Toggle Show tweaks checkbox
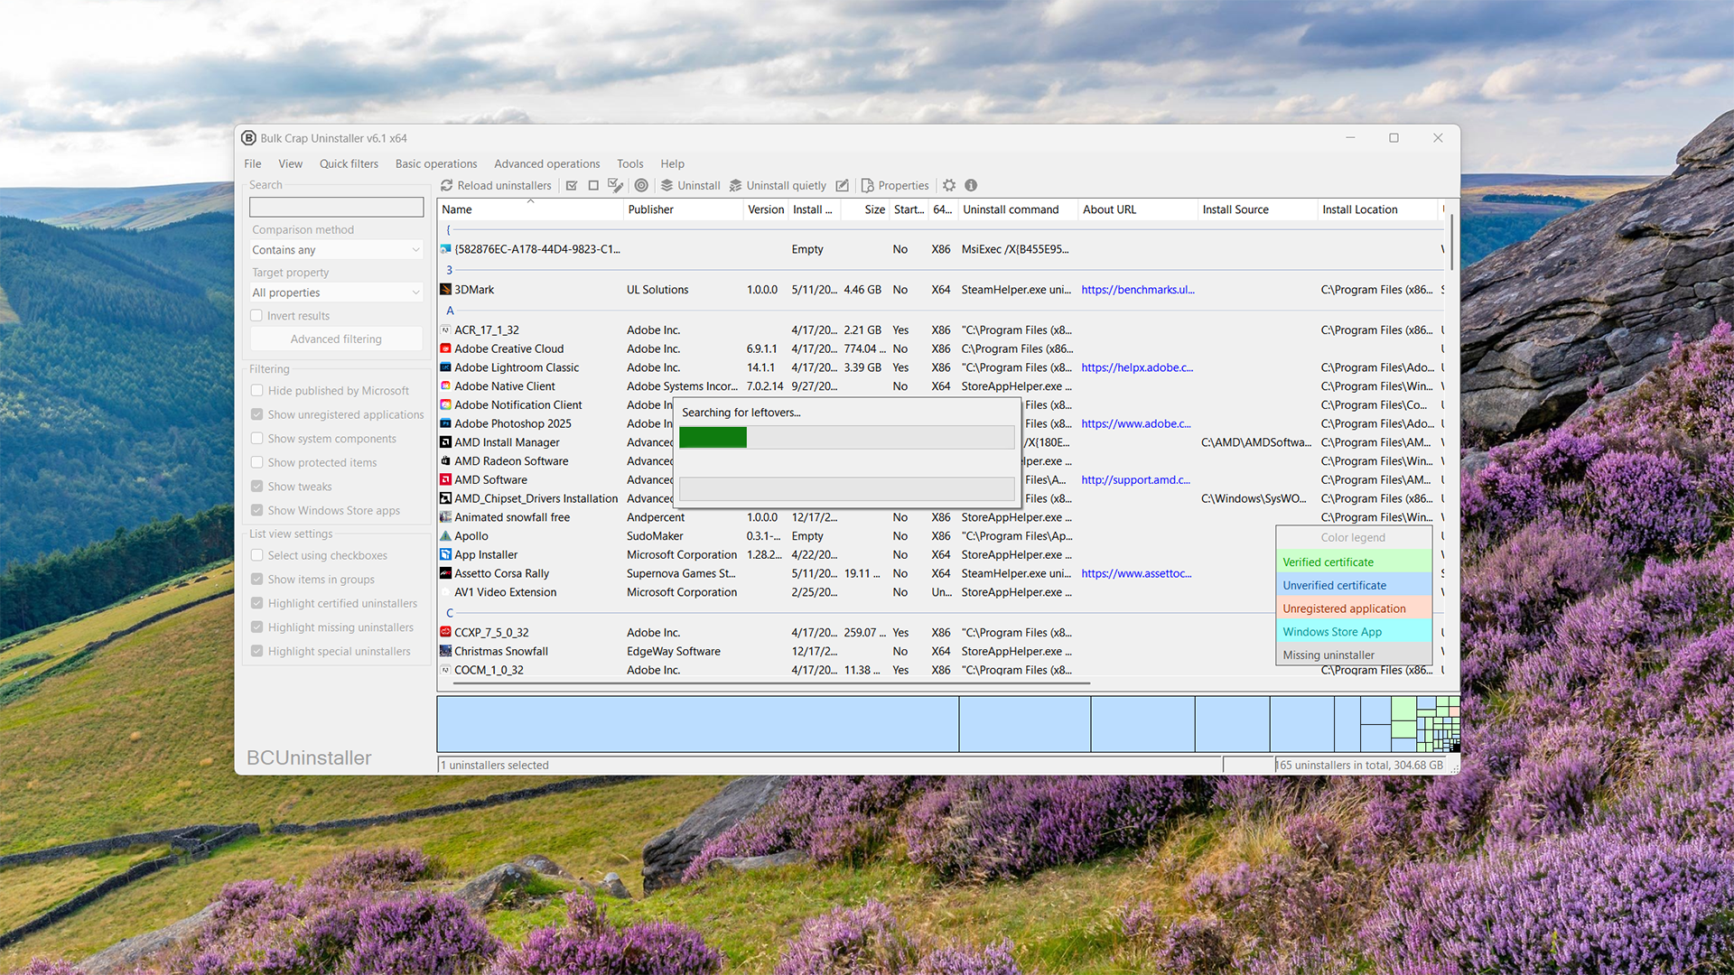This screenshot has height=975, width=1734. 257,487
